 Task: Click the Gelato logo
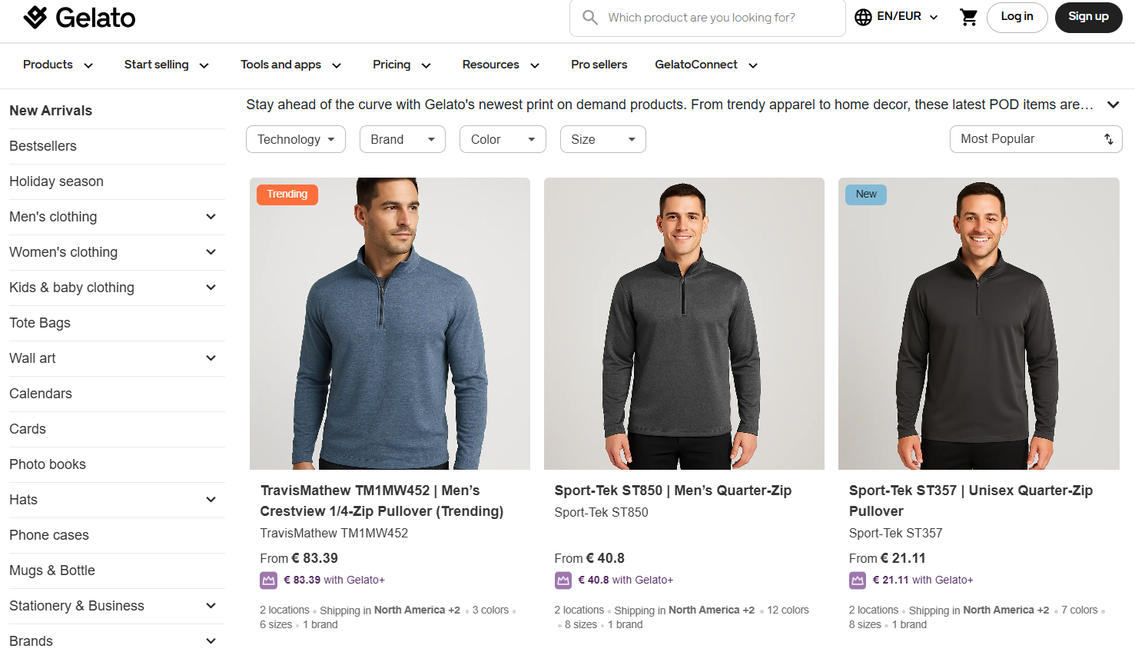click(79, 16)
